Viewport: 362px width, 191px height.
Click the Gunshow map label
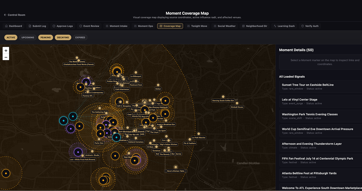156,151
